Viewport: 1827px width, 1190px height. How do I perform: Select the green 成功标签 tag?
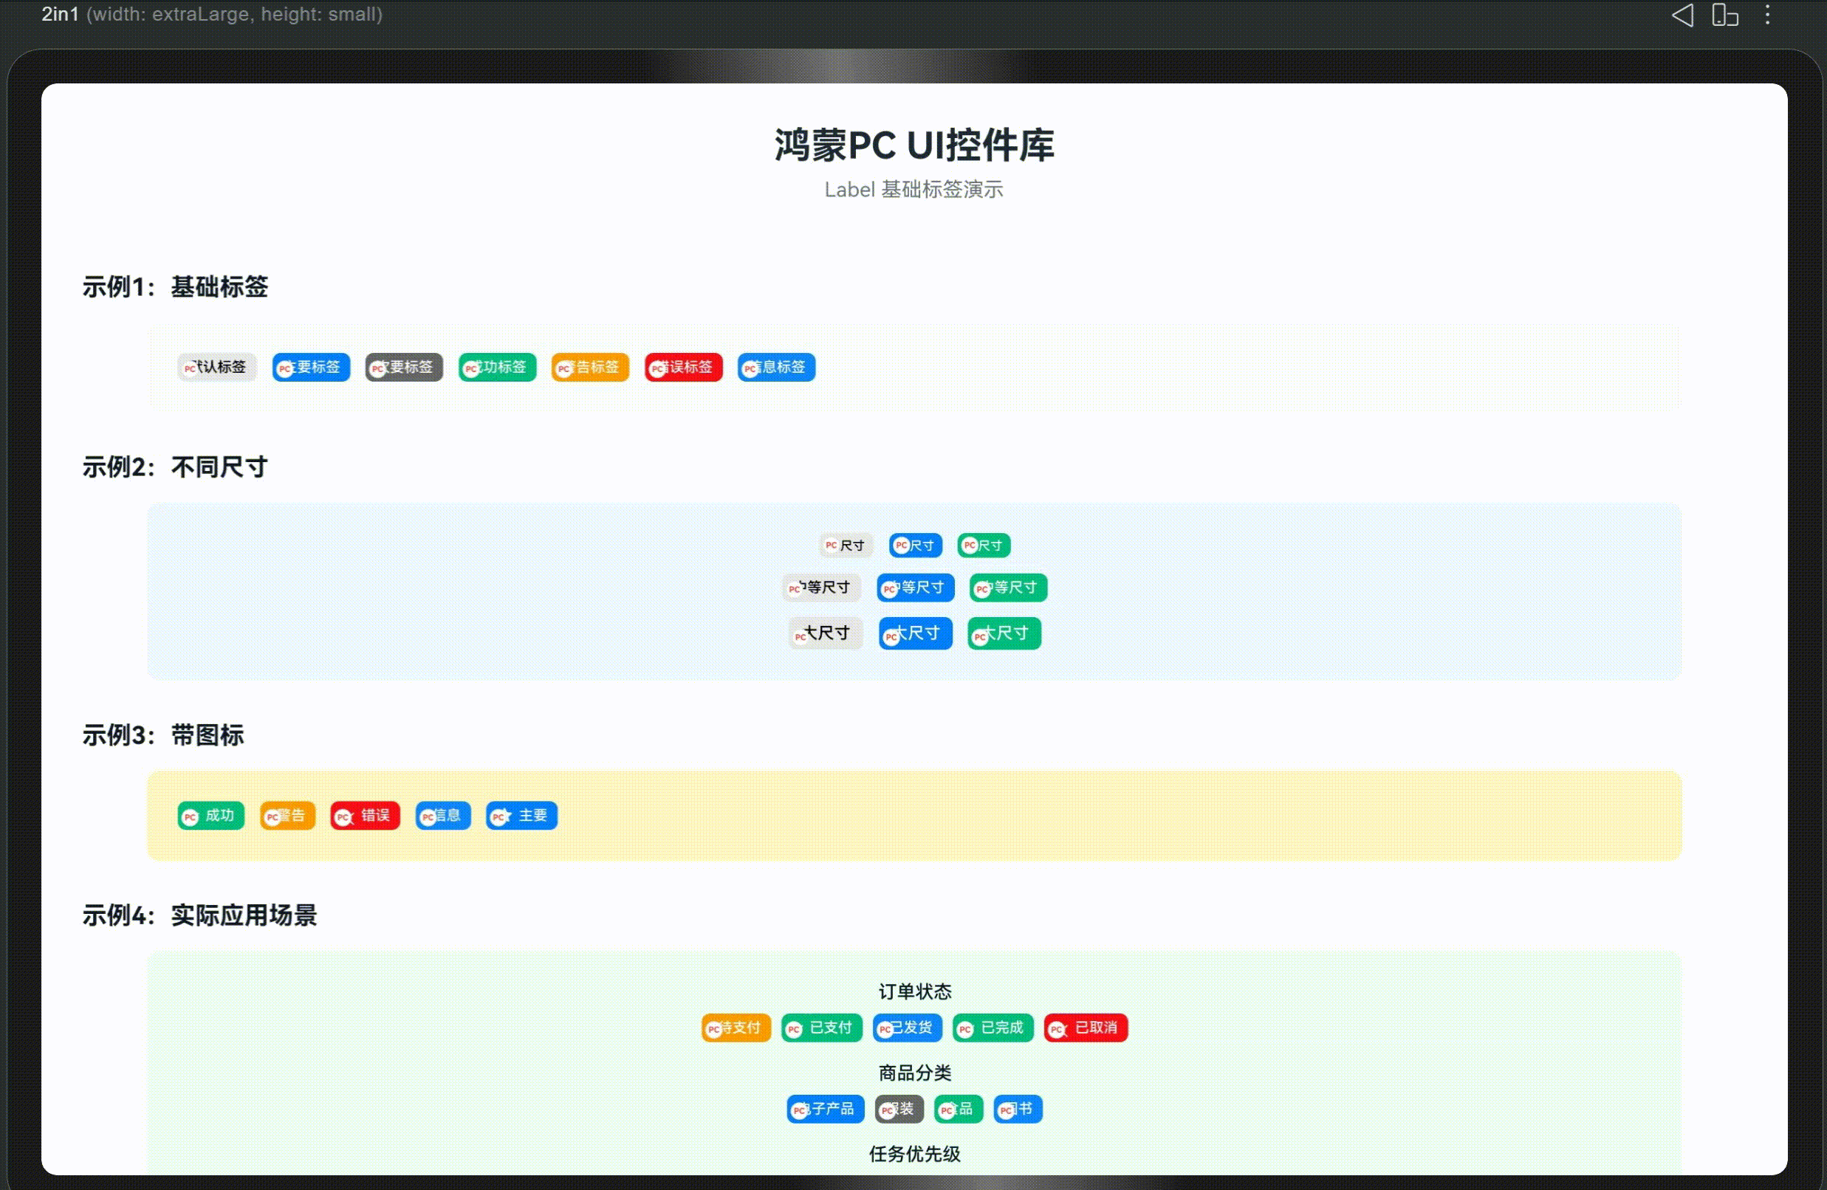pyautogui.click(x=497, y=368)
